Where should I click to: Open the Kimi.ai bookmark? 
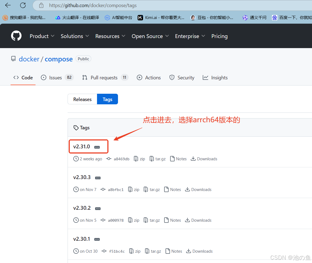point(161,18)
